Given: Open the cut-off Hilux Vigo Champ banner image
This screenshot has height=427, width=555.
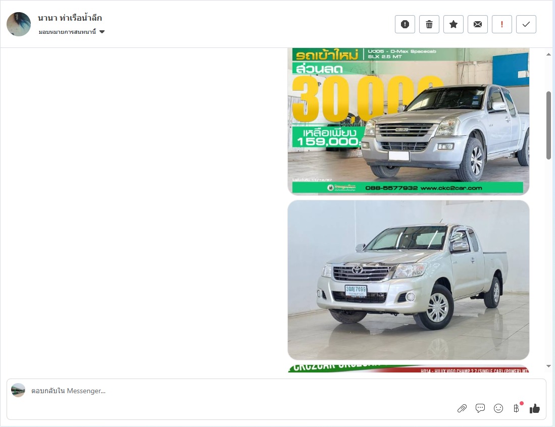Looking at the screenshot, I should point(409,368).
